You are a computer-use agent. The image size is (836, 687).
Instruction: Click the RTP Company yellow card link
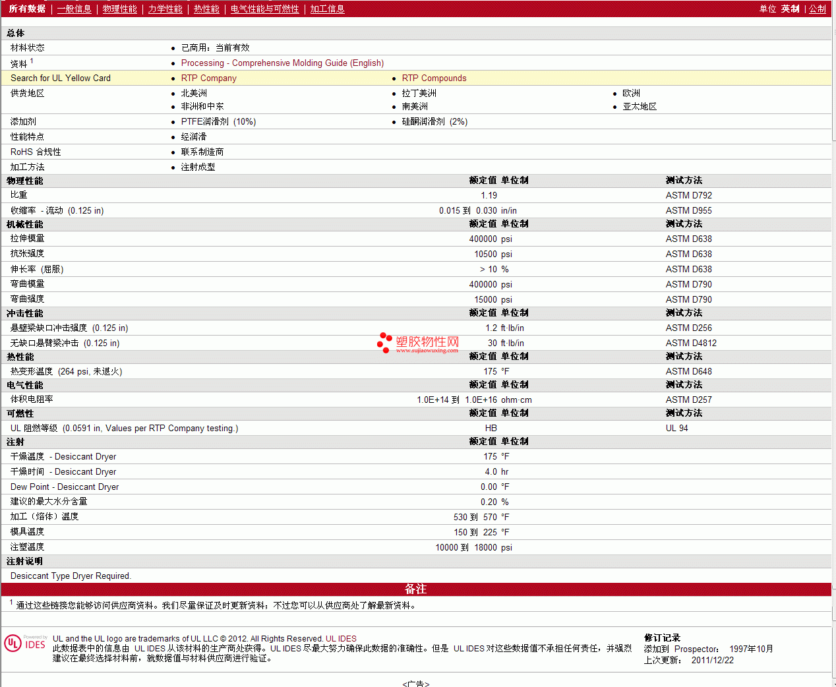pyautogui.click(x=208, y=78)
